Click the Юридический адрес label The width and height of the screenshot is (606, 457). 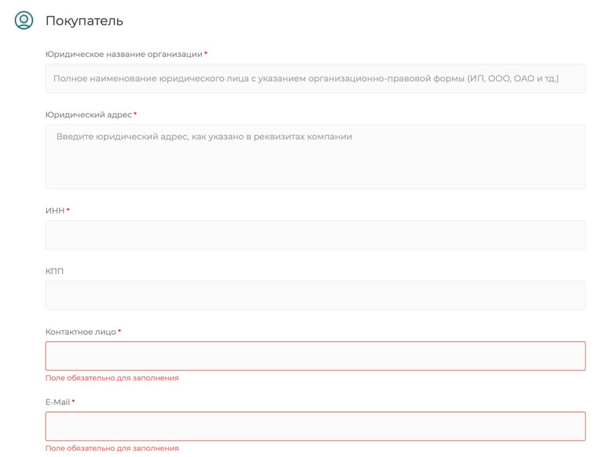pos(88,115)
